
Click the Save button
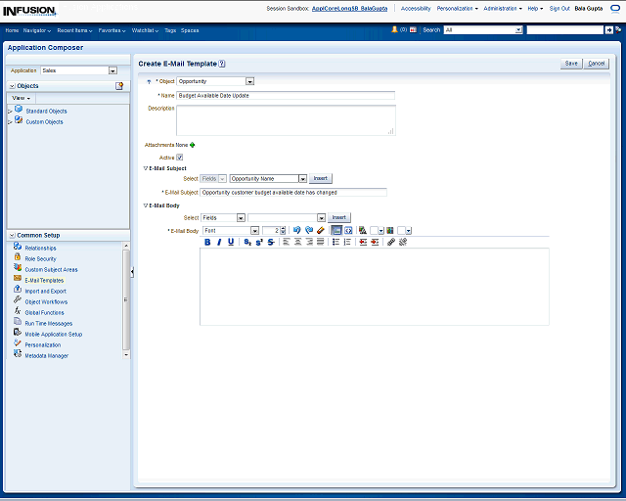click(x=571, y=63)
